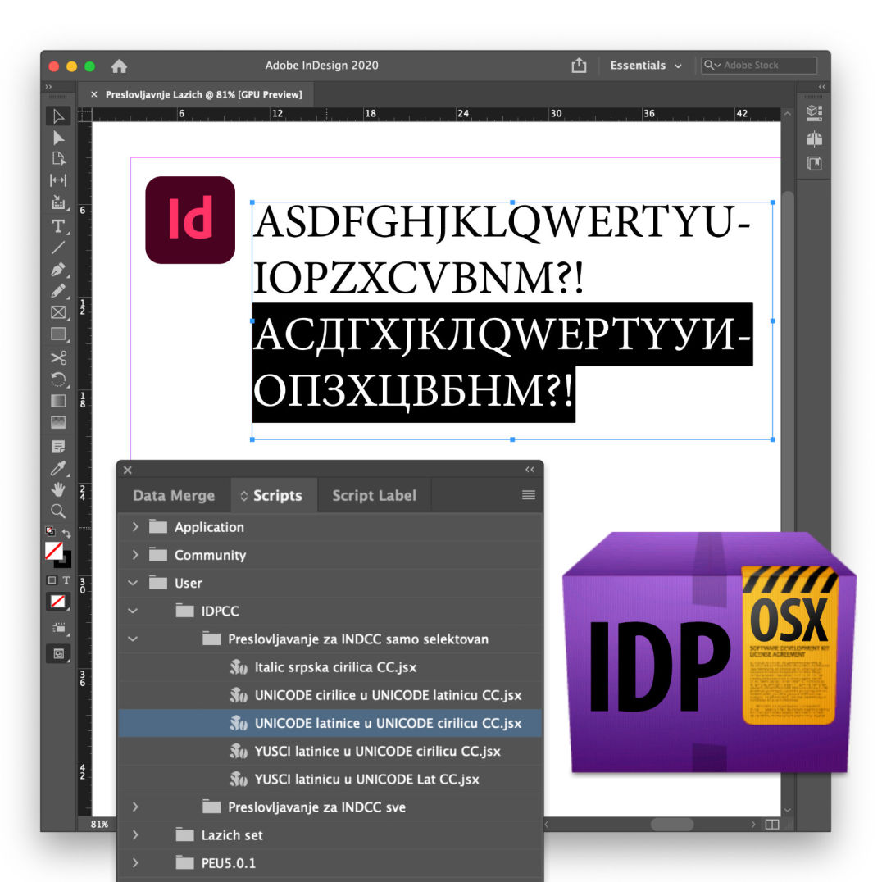The width and height of the screenshot is (882, 882).
Task: Open the Properties panel icon in dock
Action: 814,112
